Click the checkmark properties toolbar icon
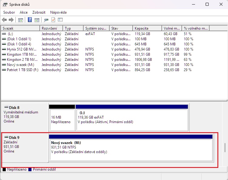This screenshot has height=180, width=228. coord(53,20)
